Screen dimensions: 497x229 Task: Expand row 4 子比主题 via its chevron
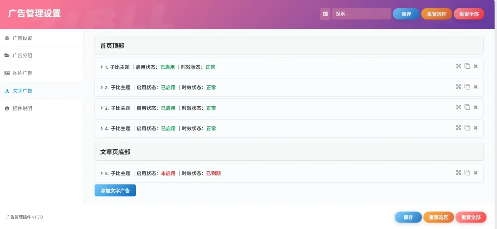[x=102, y=128]
